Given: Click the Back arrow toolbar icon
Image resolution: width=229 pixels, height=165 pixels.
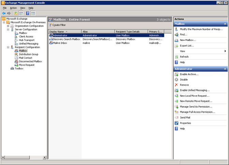Looking at the screenshot, I should (x=4, y=13).
